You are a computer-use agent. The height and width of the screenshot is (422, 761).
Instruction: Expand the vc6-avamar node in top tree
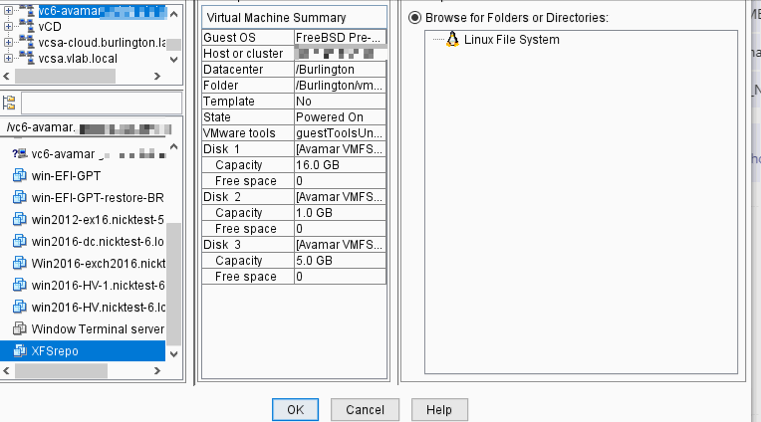8,10
